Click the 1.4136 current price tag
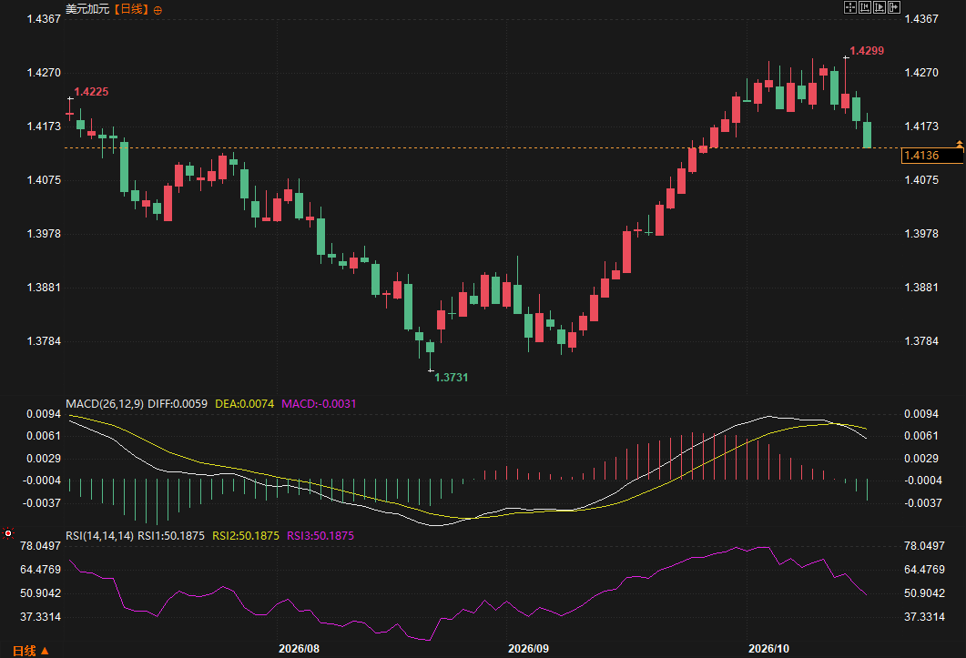This screenshot has width=966, height=658. [931, 156]
